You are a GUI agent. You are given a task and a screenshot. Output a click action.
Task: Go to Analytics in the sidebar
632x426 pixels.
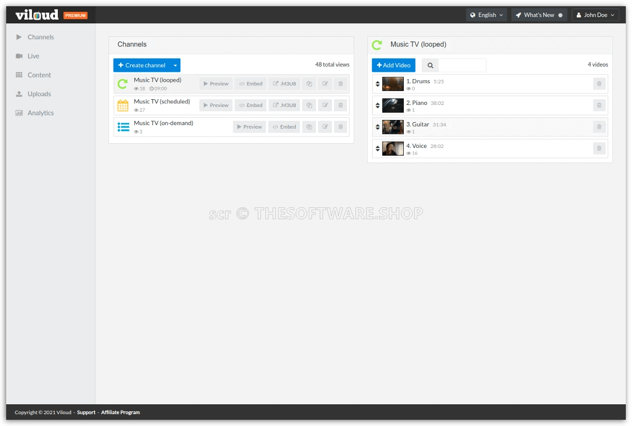(x=40, y=113)
